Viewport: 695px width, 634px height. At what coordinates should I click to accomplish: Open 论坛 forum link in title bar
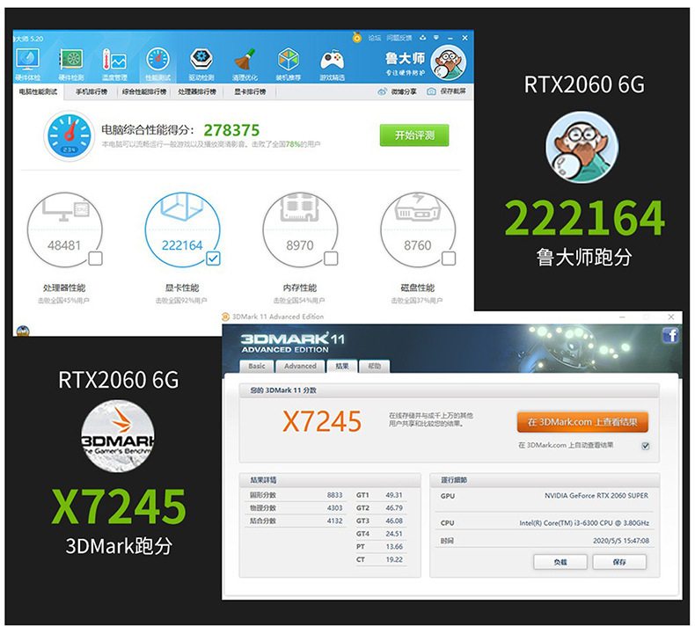[375, 38]
